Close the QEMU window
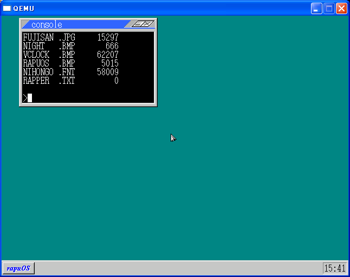Viewport: 350px width, 277px height. point(341,8)
